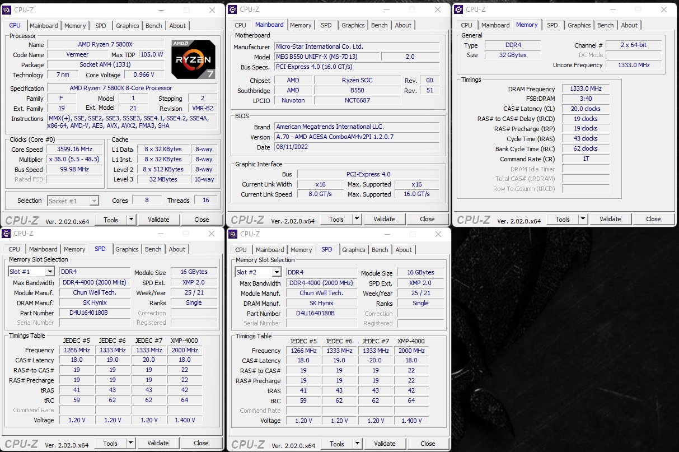Switch to the Bench tab in the Mainboard window
The height and width of the screenshot is (452, 679).
(379, 25)
